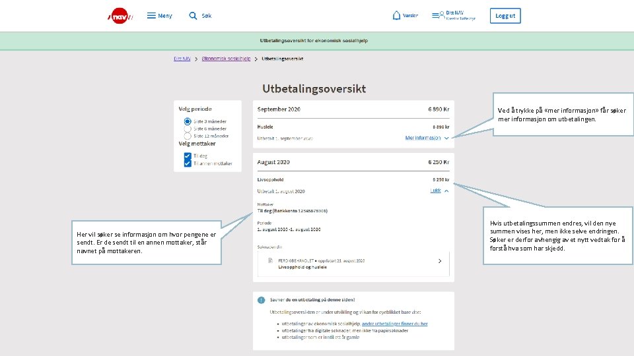The height and width of the screenshot is (356, 634).
Task: Click Varsler text in header
Action: (x=410, y=15)
